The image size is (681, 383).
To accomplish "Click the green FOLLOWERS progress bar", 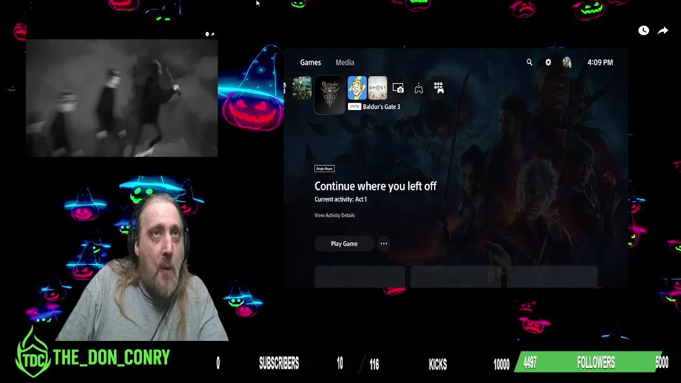I will point(588,363).
